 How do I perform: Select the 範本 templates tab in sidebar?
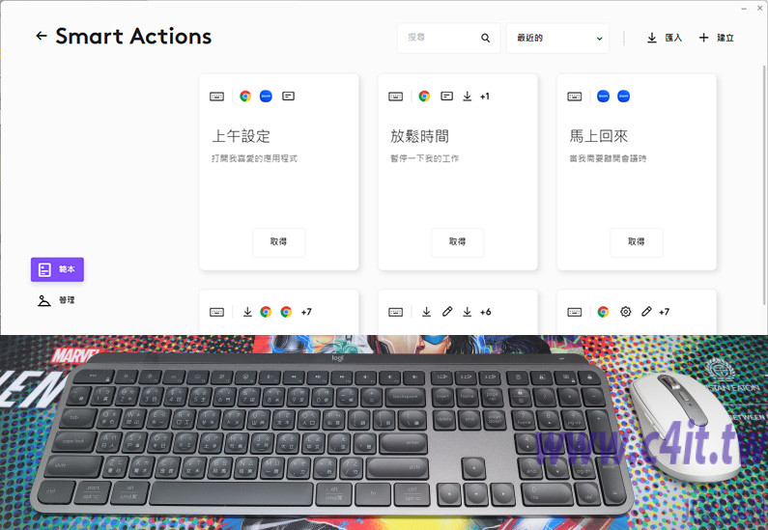(57, 269)
